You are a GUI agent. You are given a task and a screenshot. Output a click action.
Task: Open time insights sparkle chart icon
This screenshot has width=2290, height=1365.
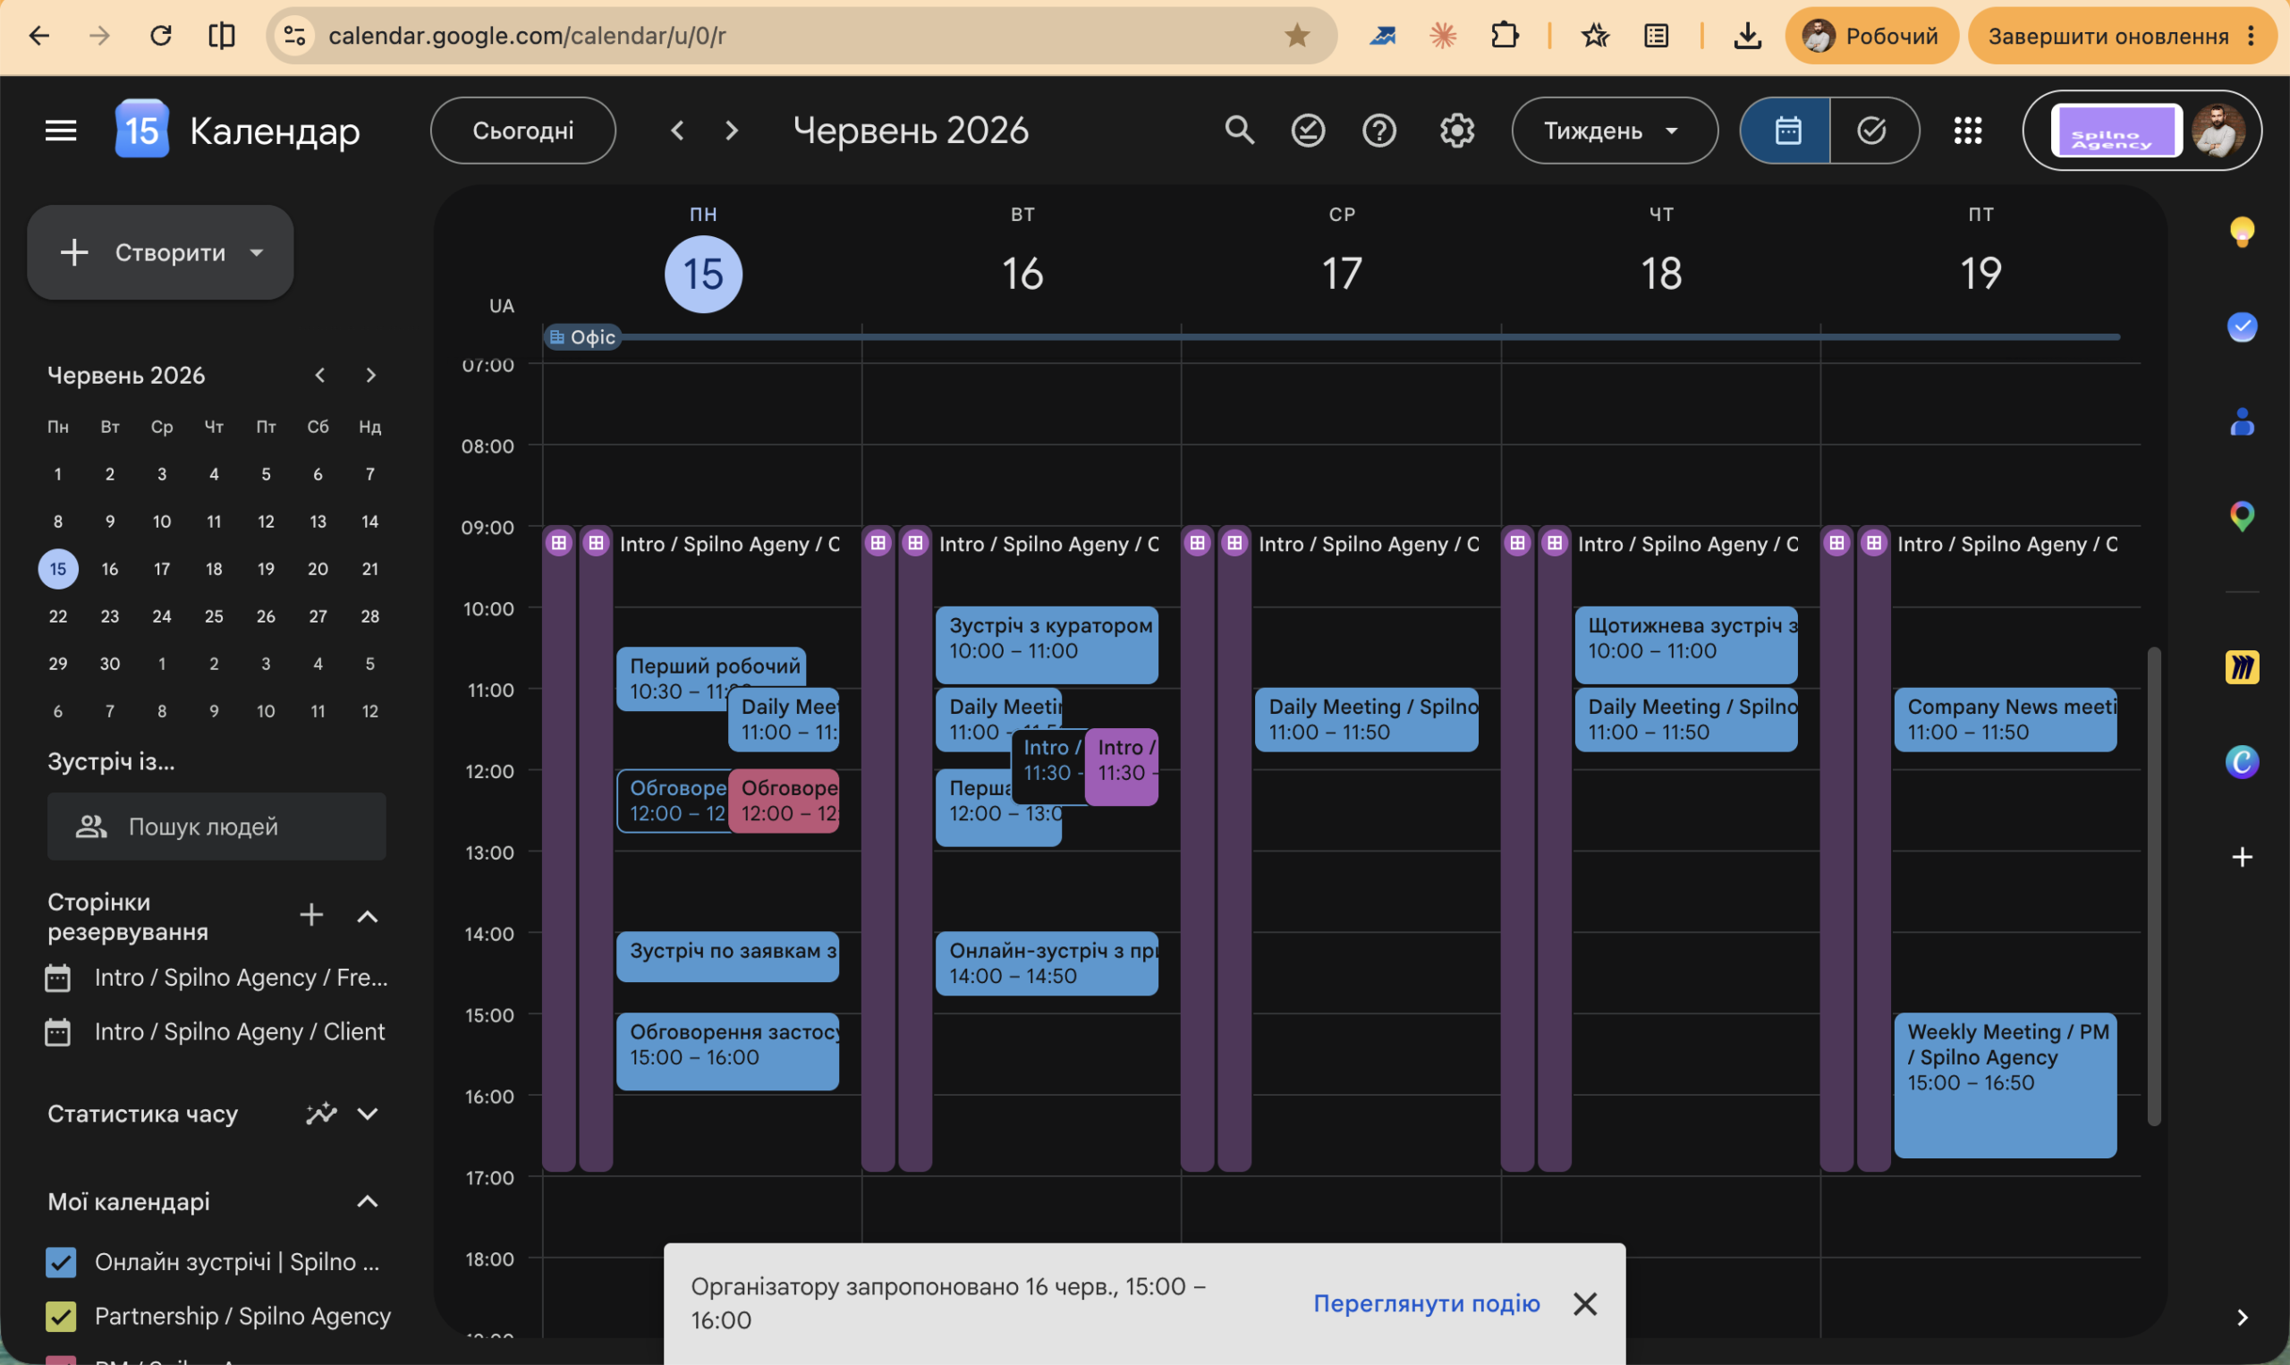pyautogui.click(x=321, y=1114)
